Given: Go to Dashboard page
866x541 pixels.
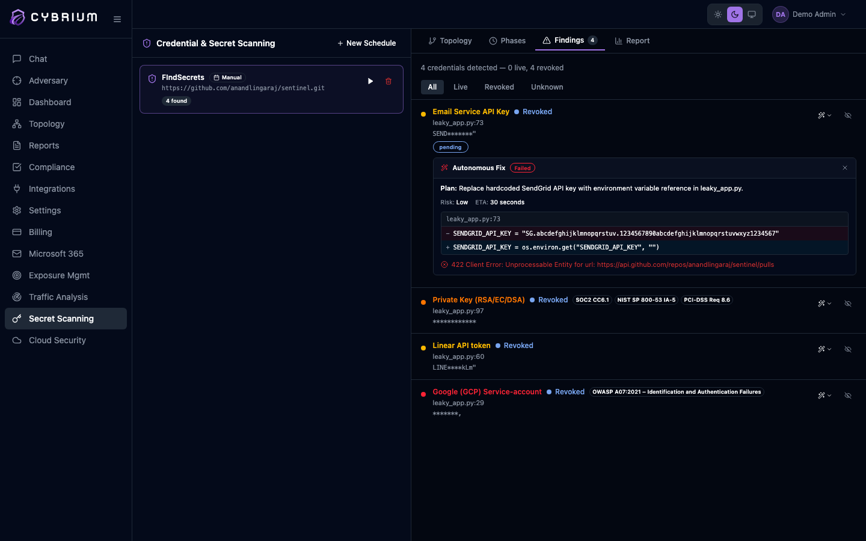Looking at the screenshot, I should (66, 102).
